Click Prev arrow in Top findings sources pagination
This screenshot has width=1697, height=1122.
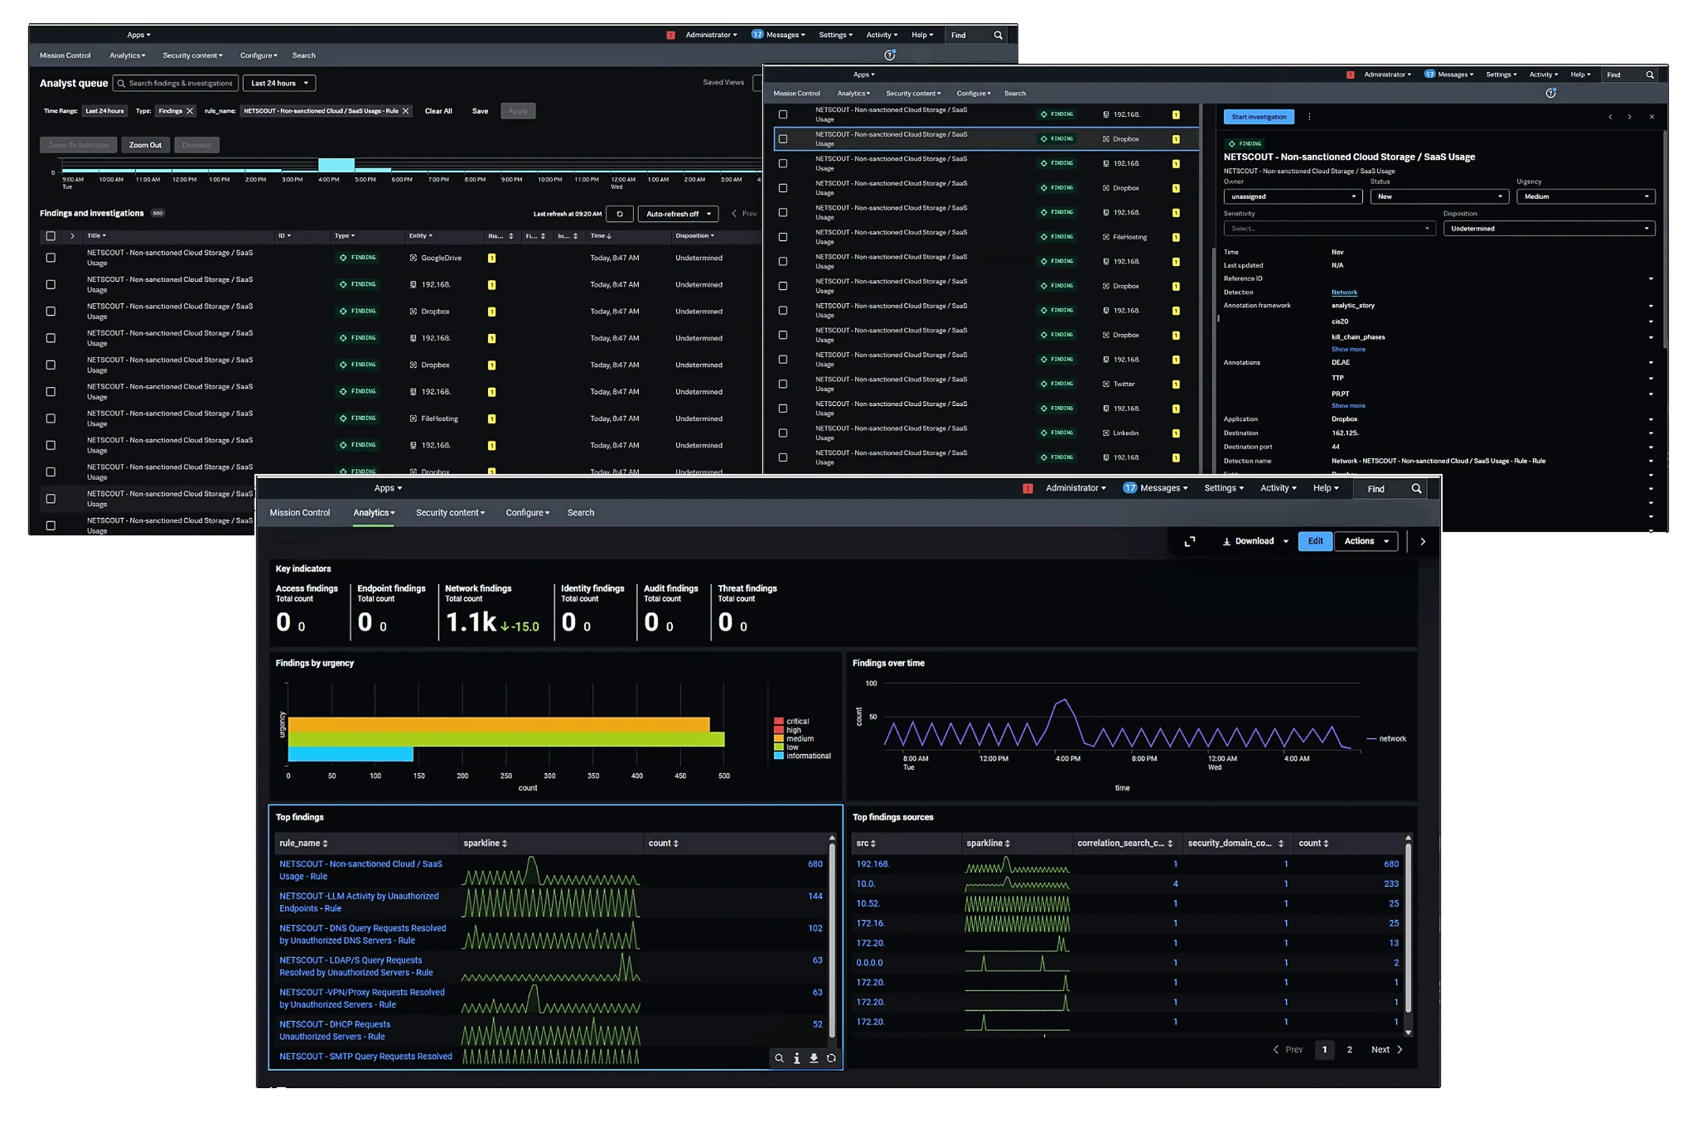pos(1276,1050)
